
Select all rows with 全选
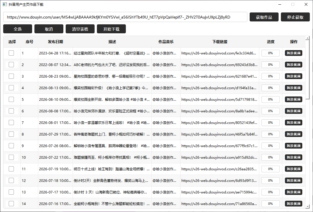(18, 29)
